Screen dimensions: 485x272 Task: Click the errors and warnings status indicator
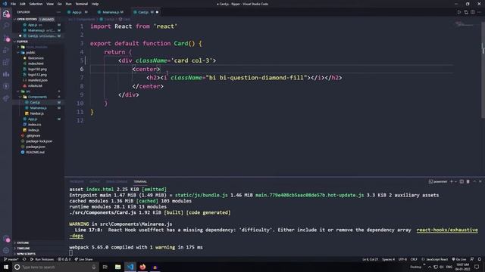(64, 259)
